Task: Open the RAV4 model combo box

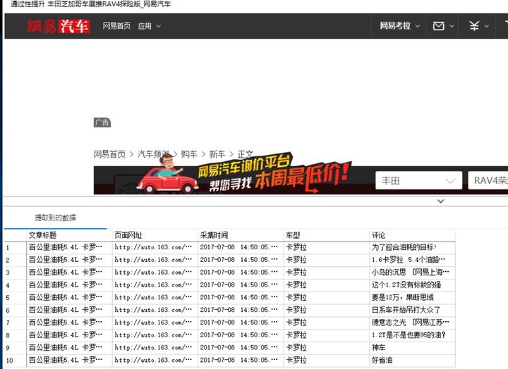Action: 488,180
